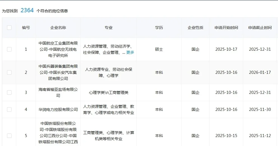This screenshot has width=278, height=146.
Task: Open 海南省榆亚盐场有限公司 company name
Action: click(x=58, y=93)
